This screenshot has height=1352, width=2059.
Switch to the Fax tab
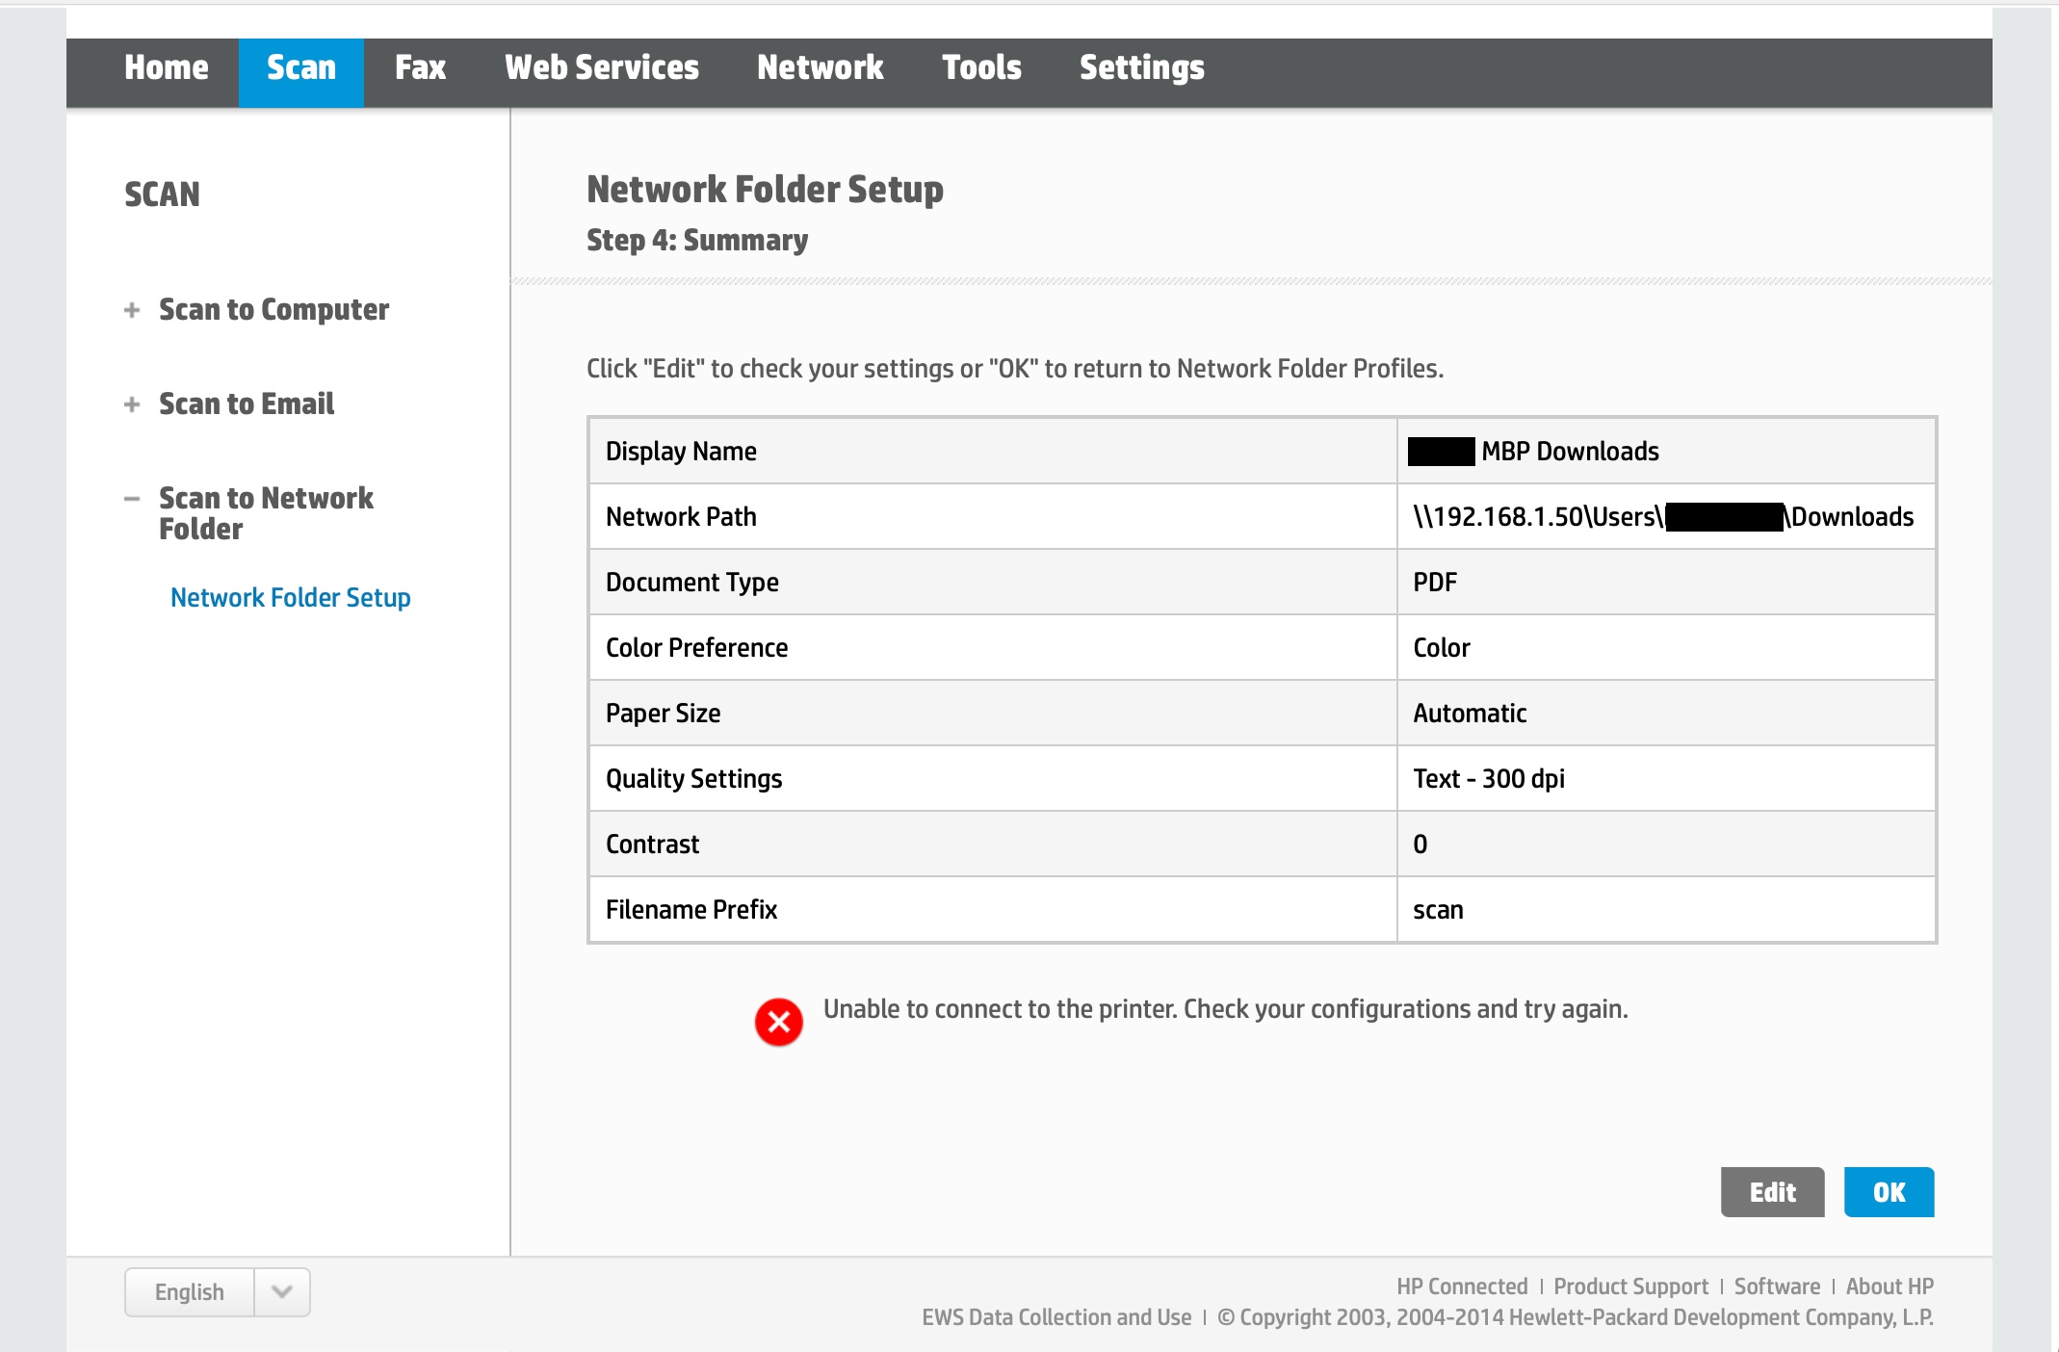[x=420, y=68]
